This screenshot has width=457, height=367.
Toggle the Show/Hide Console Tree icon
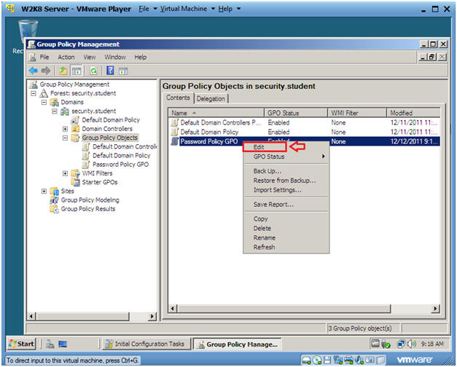click(x=77, y=71)
